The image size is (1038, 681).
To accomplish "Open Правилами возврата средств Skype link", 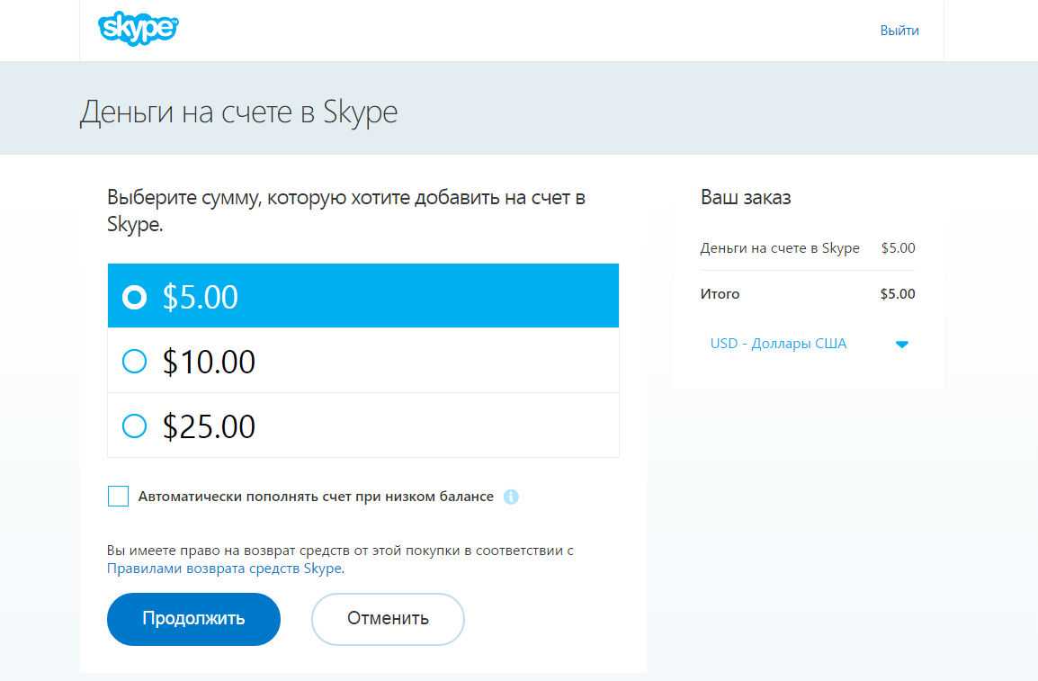I will pos(224,569).
